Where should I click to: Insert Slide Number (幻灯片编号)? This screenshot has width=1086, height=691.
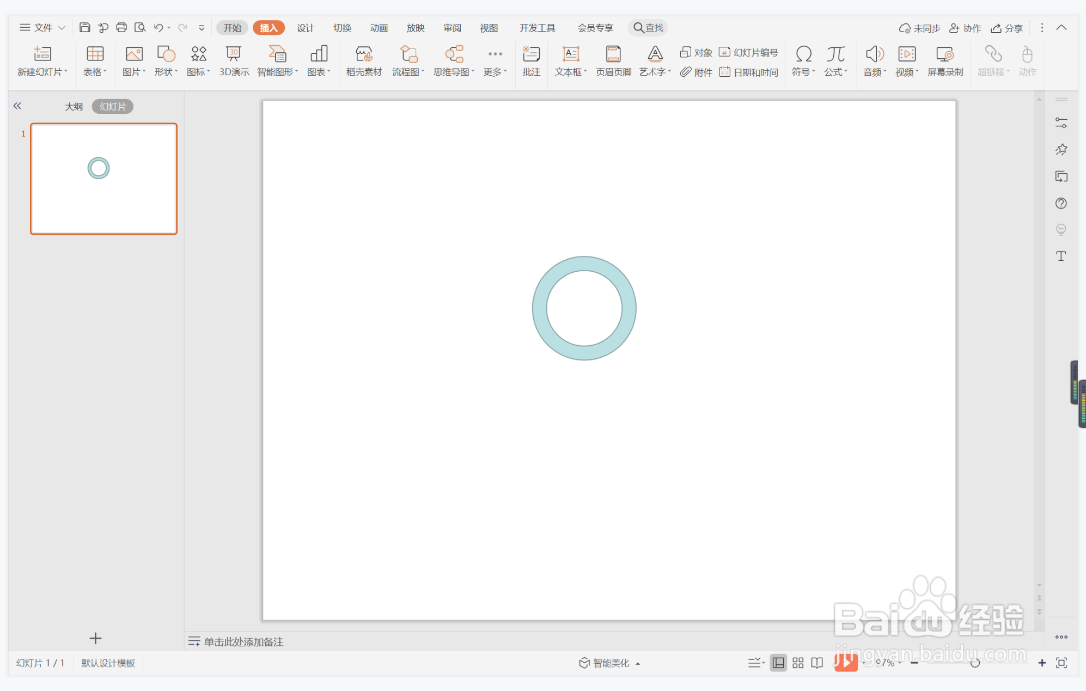coord(748,52)
